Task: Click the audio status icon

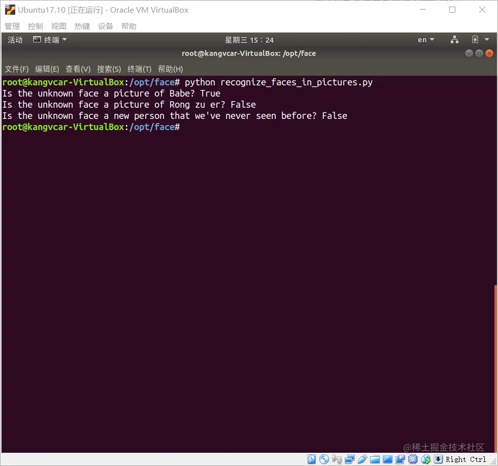Action: pyautogui.click(x=337, y=459)
